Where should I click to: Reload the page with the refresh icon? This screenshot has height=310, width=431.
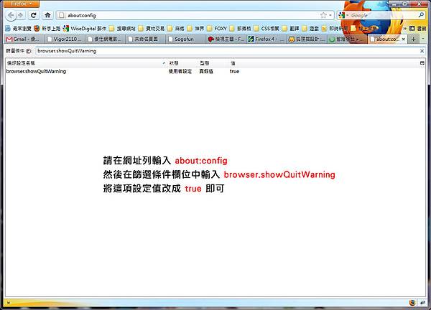pyautogui.click(x=33, y=15)
